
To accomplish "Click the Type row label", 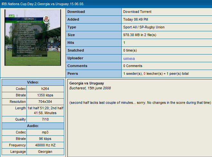I will [x=72, y=27].
